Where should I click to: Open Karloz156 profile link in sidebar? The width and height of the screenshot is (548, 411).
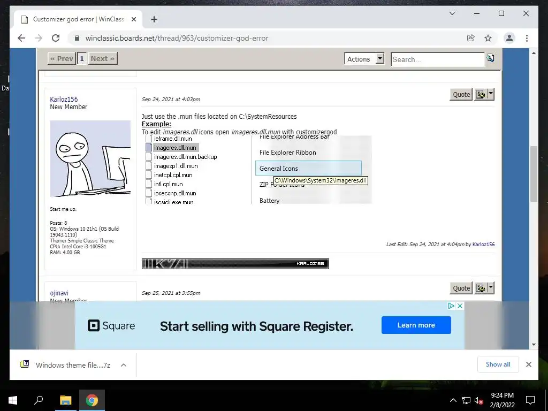[64, 99]
